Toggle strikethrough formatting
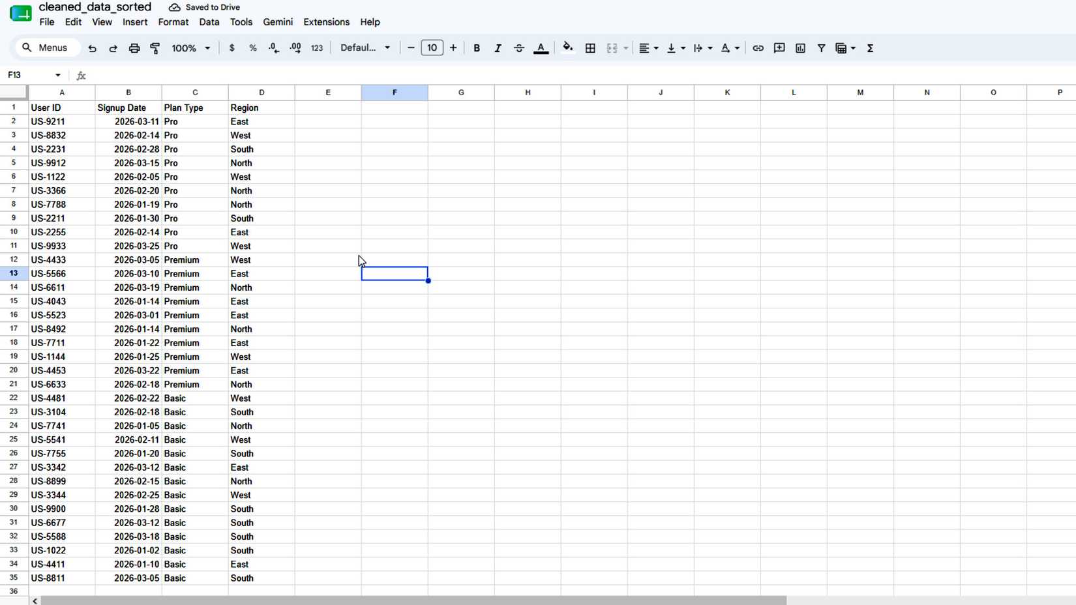 [519, 48]
